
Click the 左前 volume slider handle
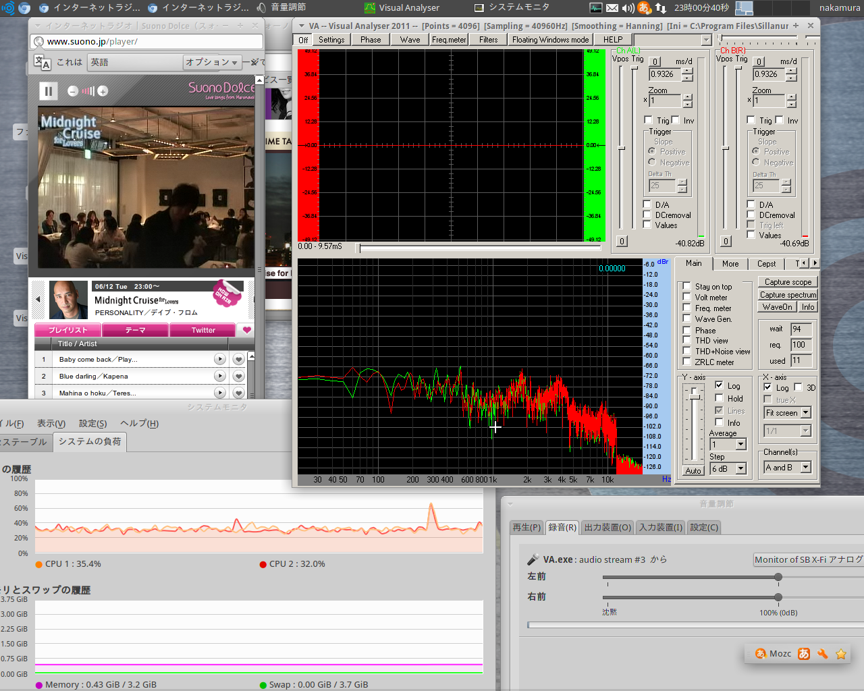(778, 577)
